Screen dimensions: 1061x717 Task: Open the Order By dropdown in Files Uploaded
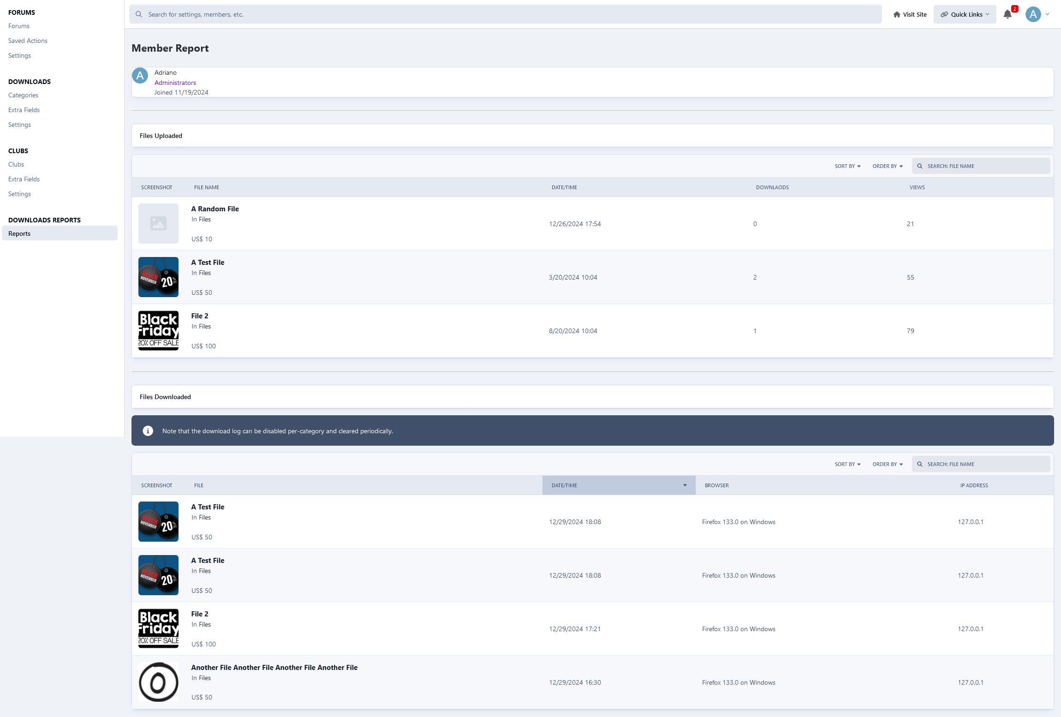click(x=888, y=166)
